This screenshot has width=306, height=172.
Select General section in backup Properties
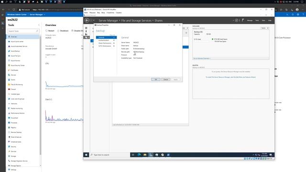pyautogui.click(x=106, y=37)
